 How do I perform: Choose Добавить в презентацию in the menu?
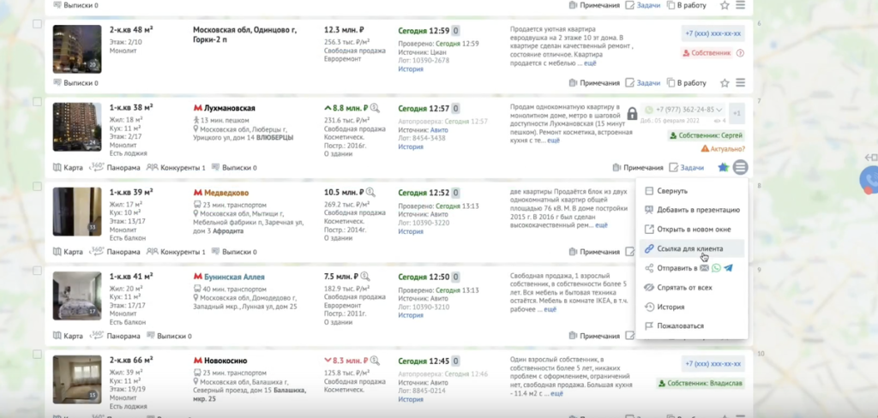tap(692, 210)
